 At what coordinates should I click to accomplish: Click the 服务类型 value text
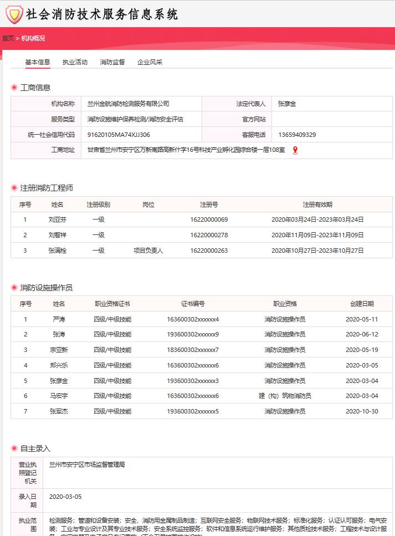(x=135, y=119)
